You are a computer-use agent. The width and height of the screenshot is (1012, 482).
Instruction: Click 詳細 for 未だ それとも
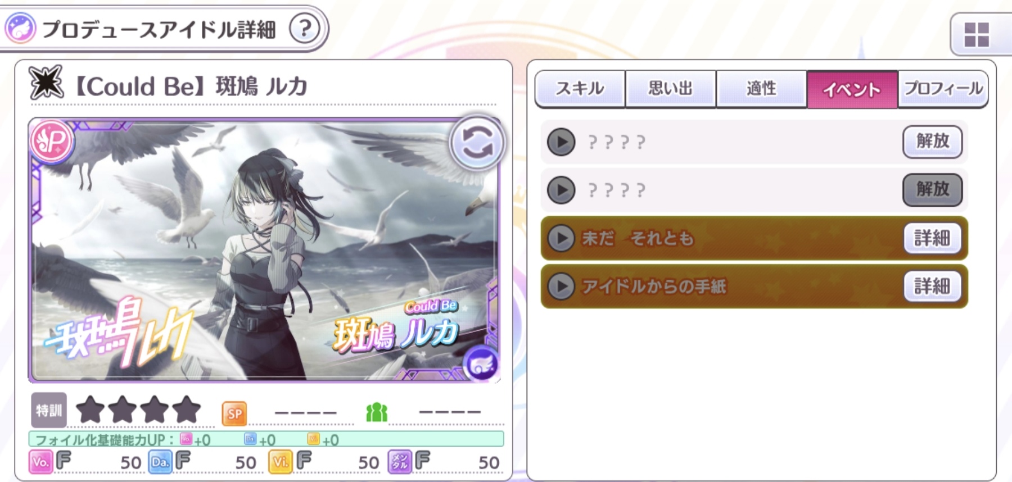coord(932,238)
